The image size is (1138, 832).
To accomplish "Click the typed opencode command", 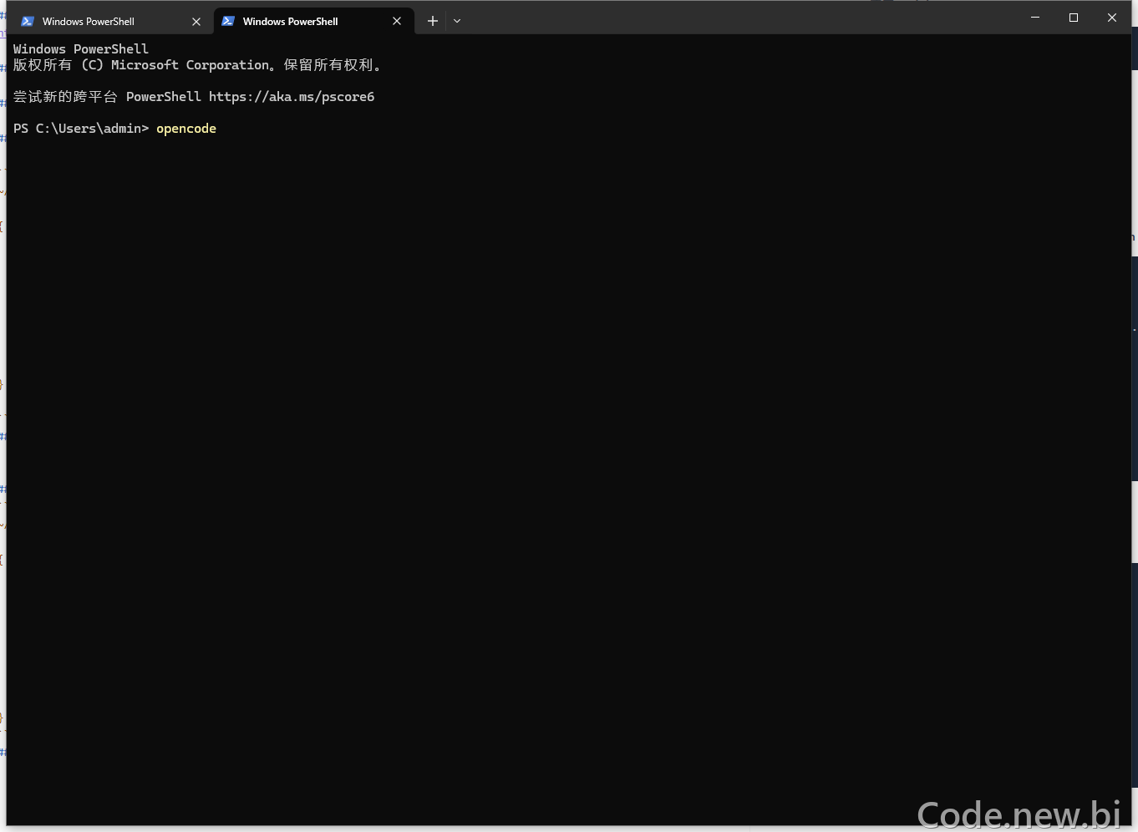I will coord(186,129).
